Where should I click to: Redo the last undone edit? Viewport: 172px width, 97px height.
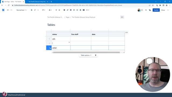click(x=11, y=10)
